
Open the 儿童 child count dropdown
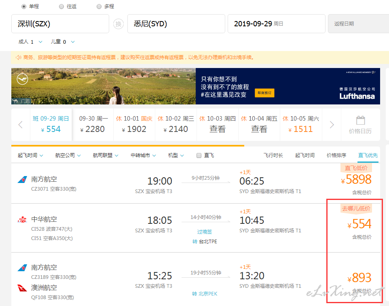[63, 42]
